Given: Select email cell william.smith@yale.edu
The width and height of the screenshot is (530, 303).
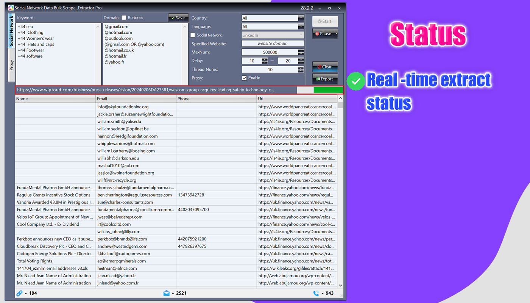Looking at the screenshot, I should click(x=136, y=122).
